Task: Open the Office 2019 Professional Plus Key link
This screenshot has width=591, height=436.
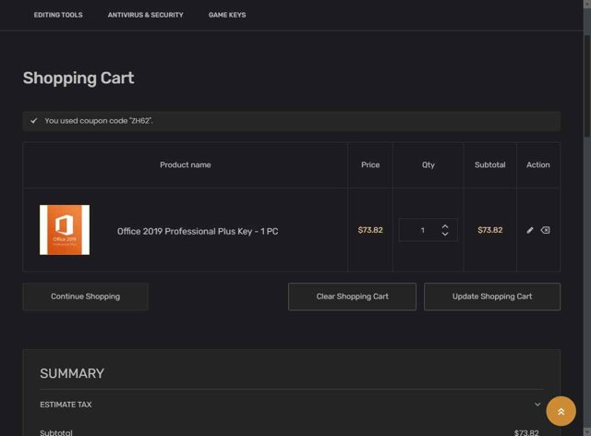Action: coord(198,231)
